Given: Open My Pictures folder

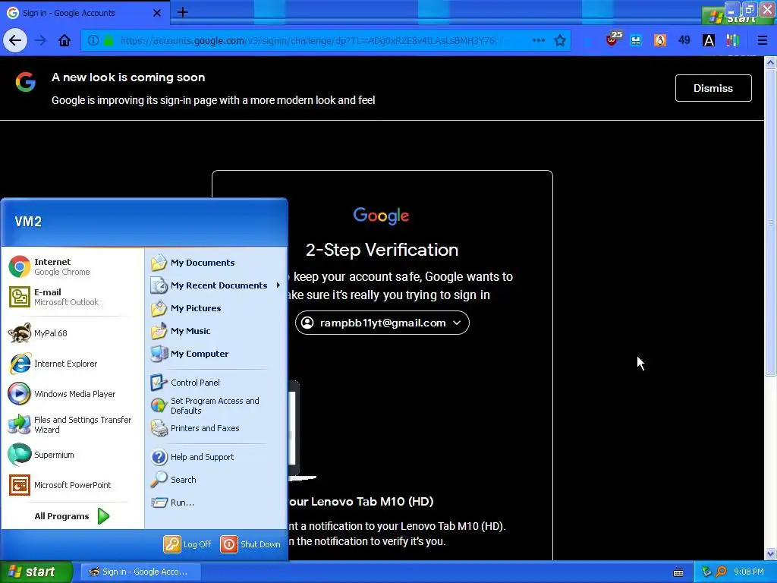Looking at the screenshot, I should (216, 308).
